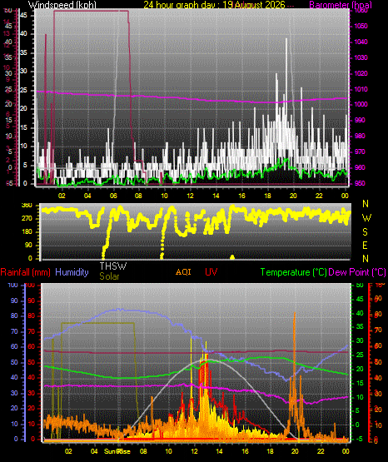Click the Humidity legend label

72,272
